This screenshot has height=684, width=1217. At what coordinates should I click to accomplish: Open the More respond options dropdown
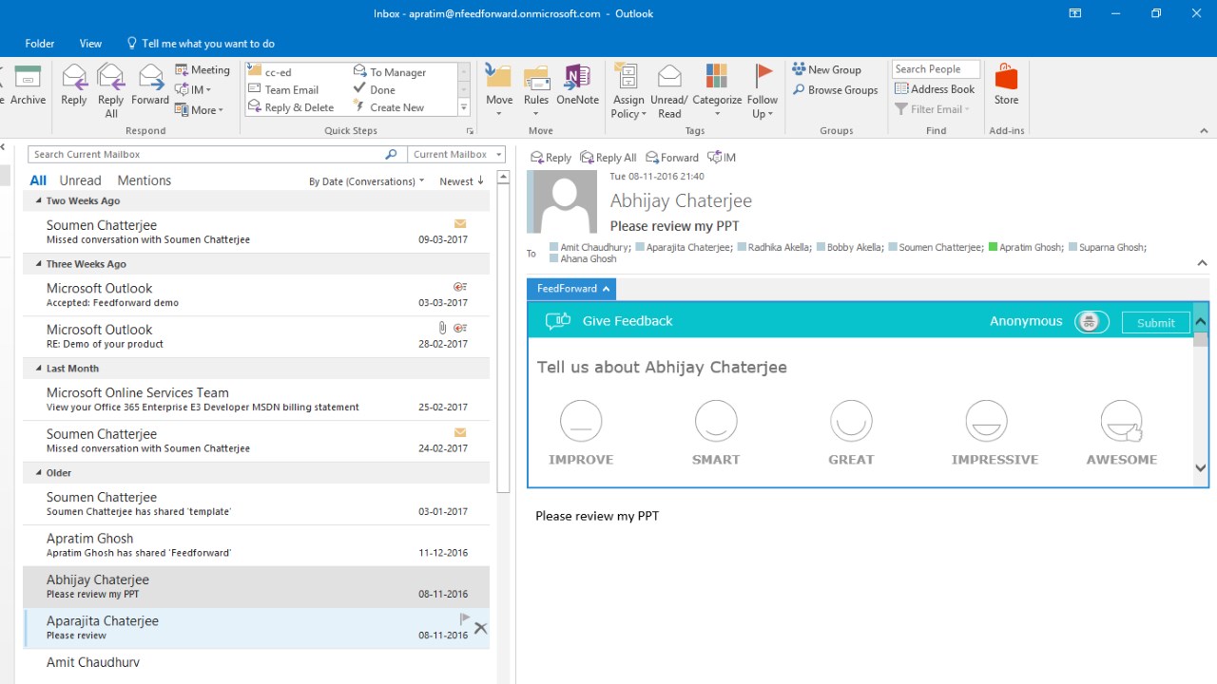[200, 110]
